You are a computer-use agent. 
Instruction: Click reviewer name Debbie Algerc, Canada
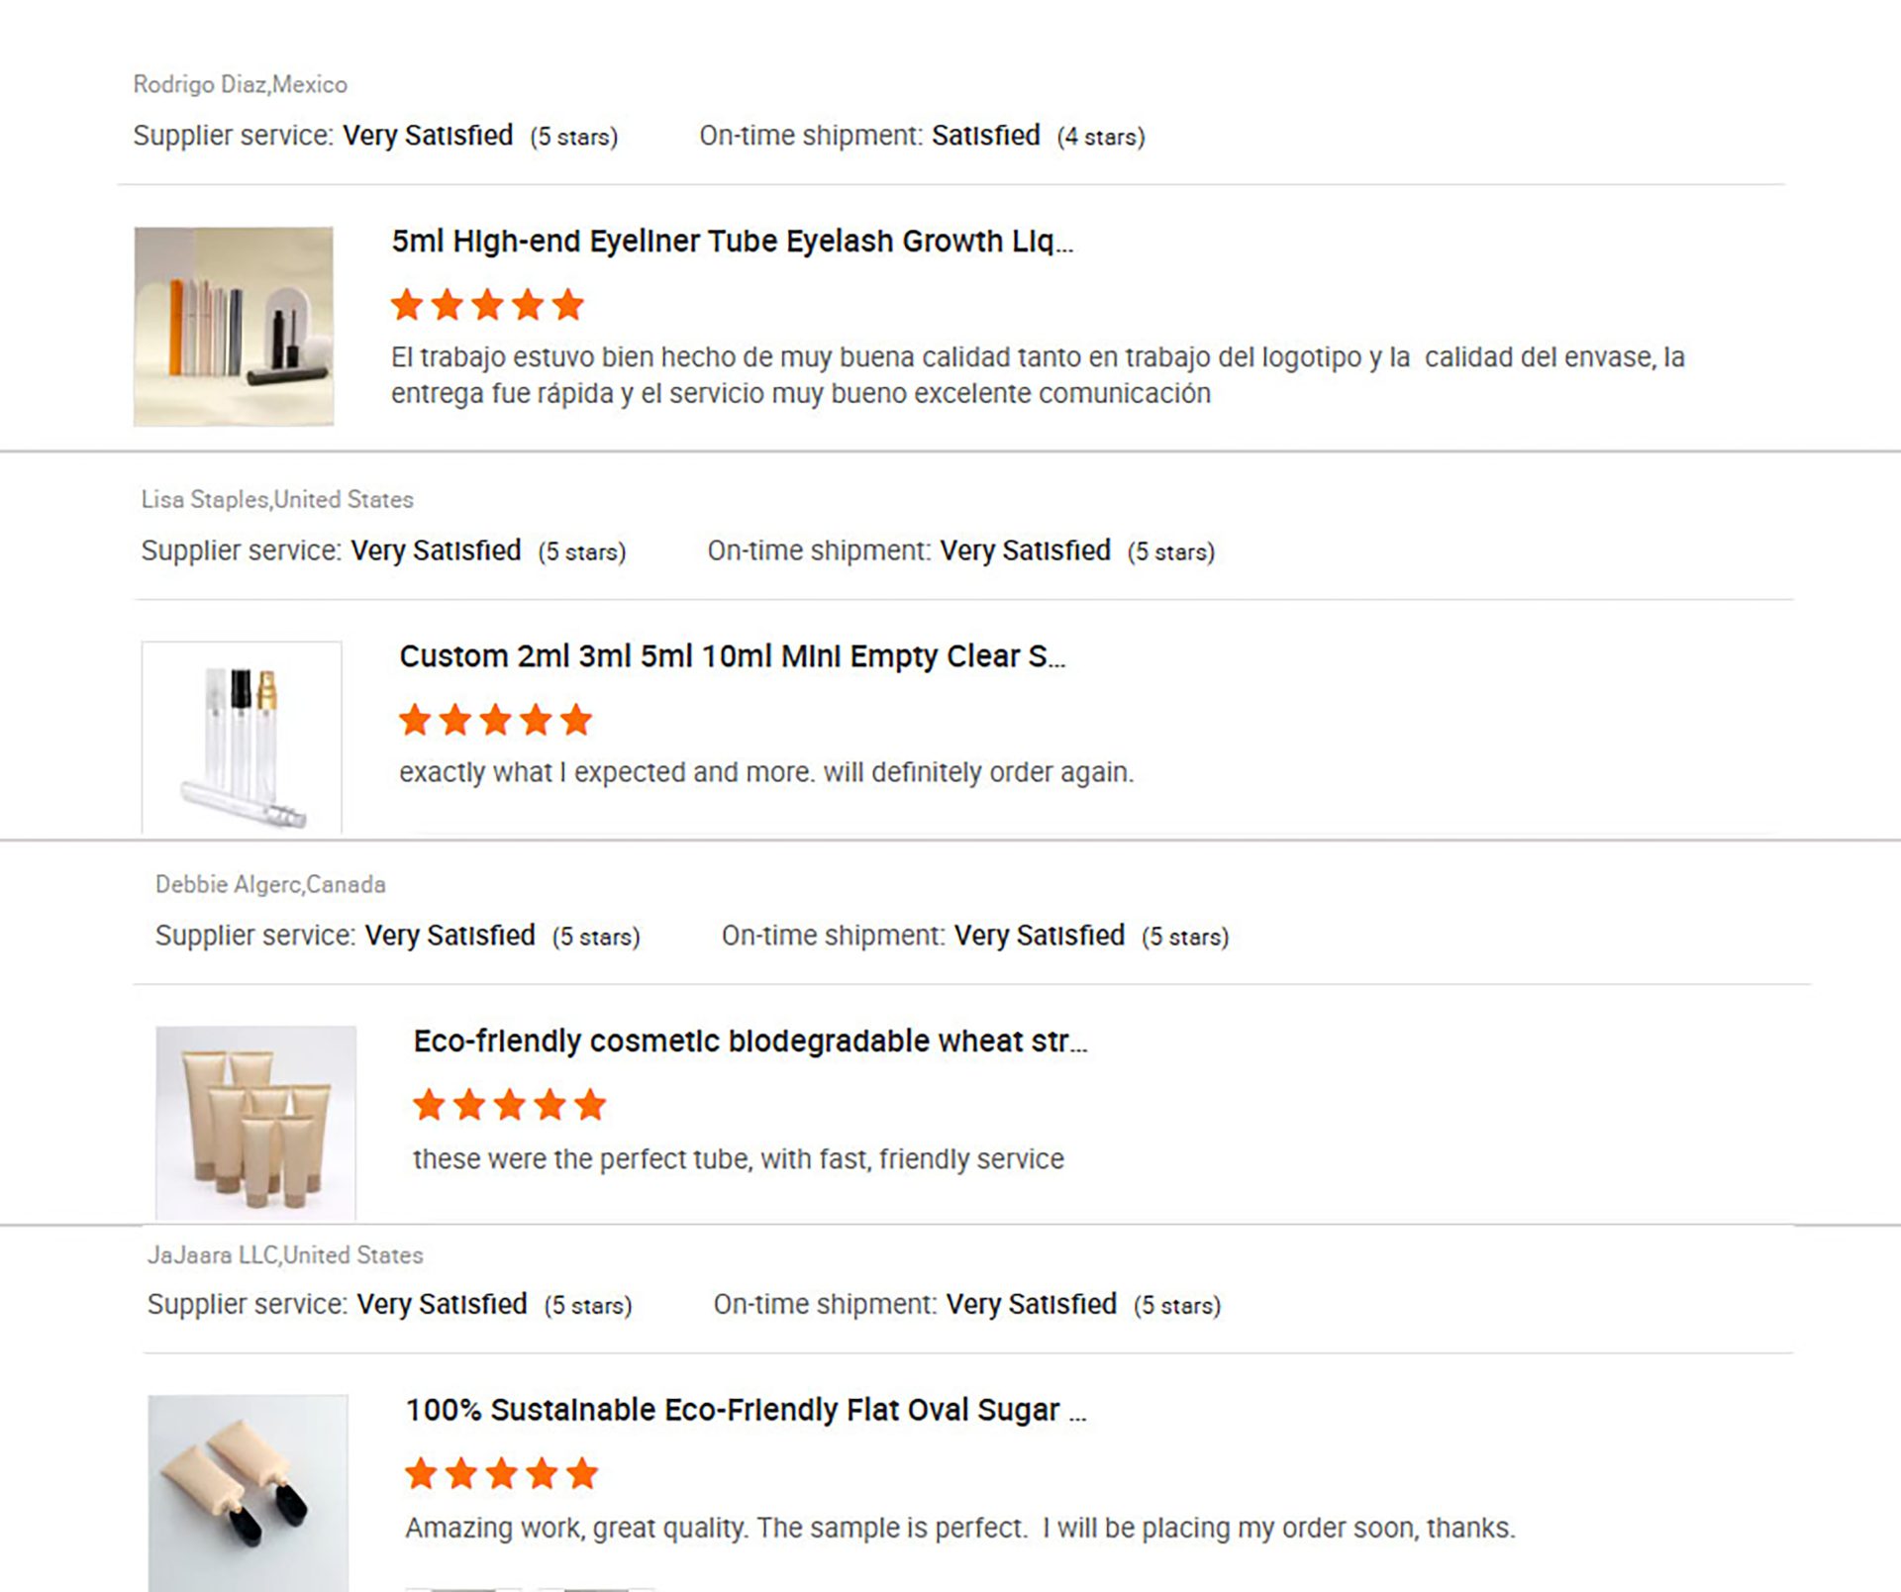tap(270, 884)
